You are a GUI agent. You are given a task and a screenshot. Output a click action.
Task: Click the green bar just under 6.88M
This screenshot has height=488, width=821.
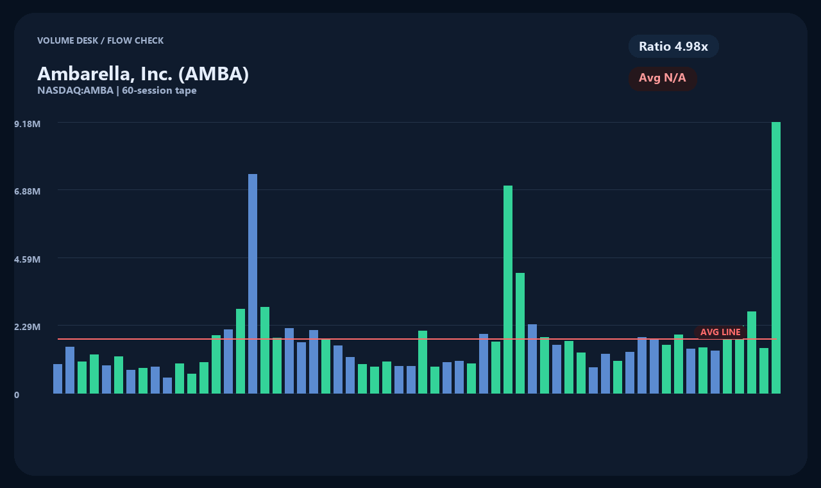[508, 290]
